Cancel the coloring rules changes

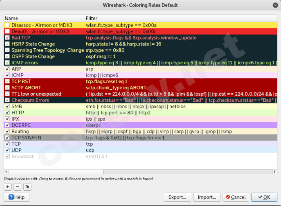[236, 197]
